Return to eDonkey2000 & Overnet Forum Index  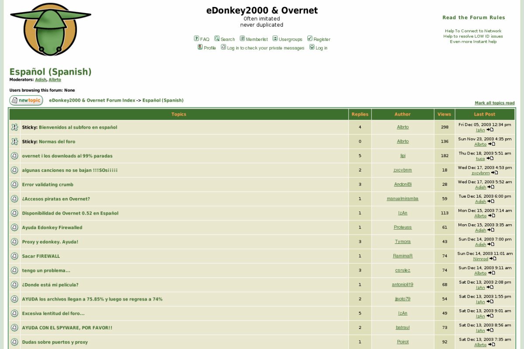(92, 100)
